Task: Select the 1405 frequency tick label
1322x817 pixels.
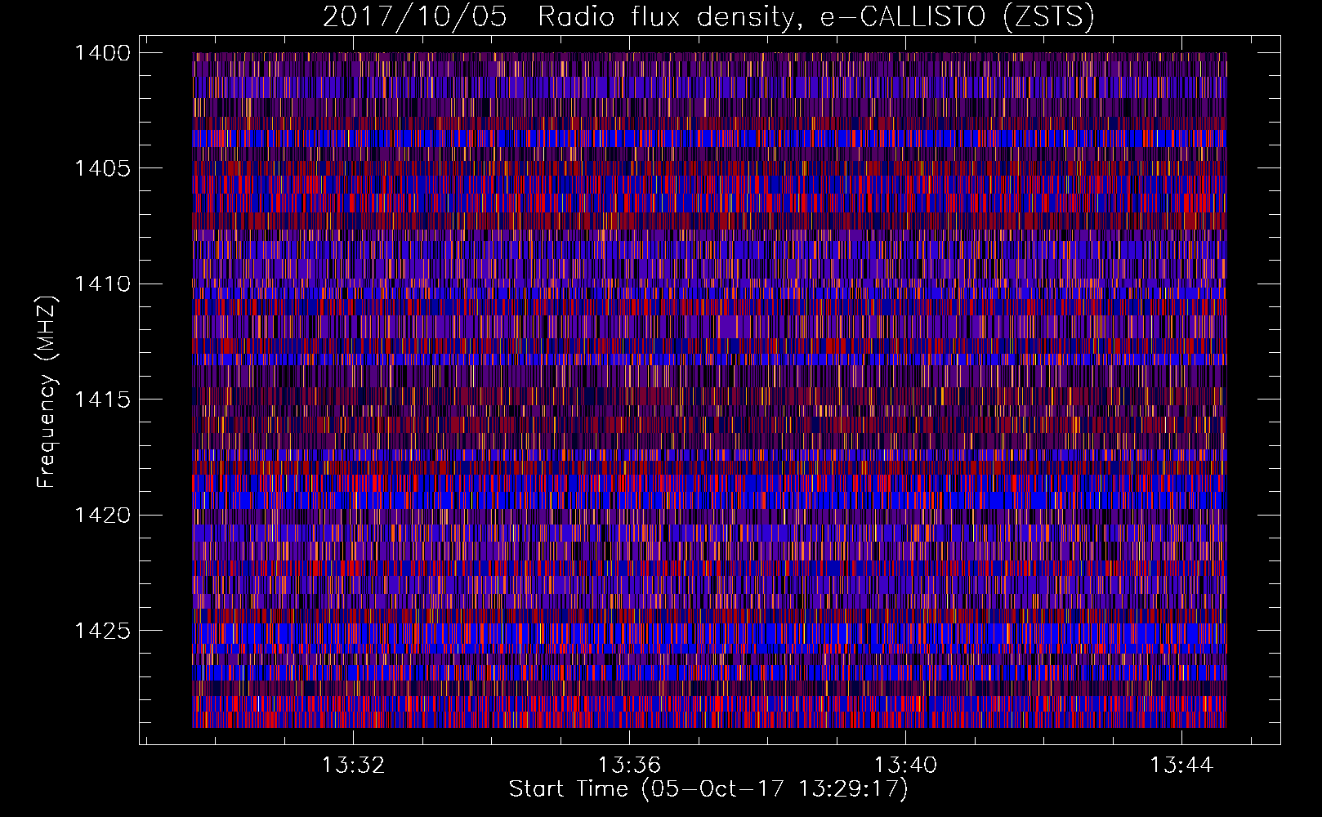Action: coord(102,168)
